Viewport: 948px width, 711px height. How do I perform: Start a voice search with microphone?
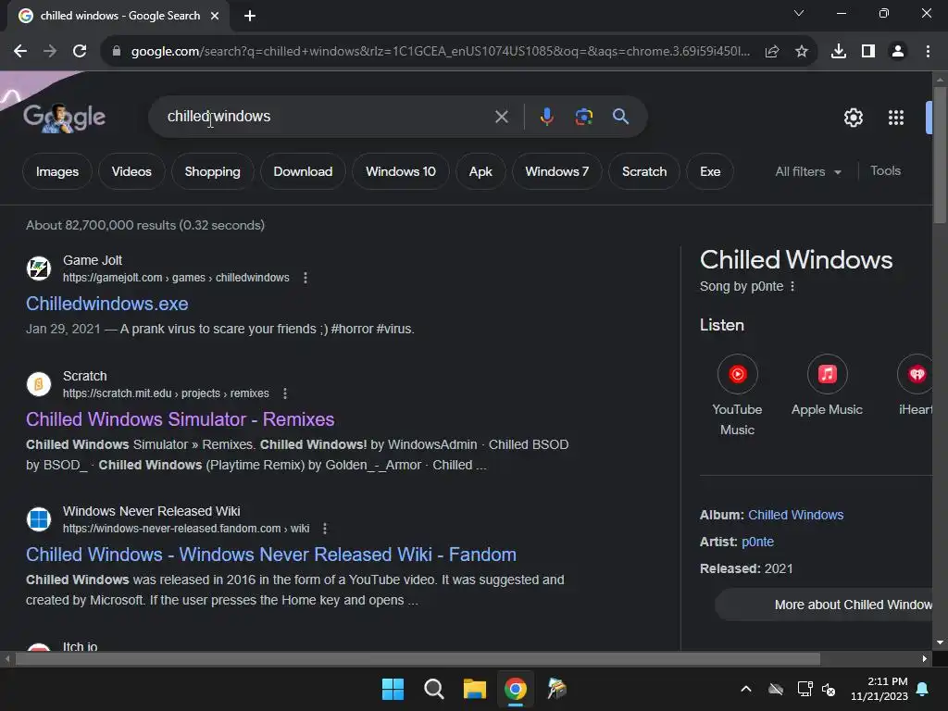(546, 117)
